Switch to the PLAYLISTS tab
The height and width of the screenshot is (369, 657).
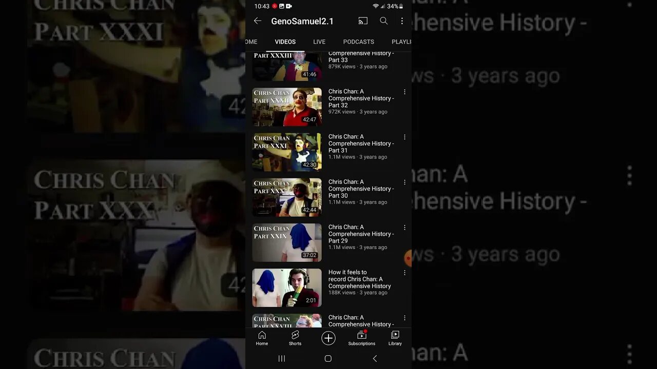(x=401, y=42)
